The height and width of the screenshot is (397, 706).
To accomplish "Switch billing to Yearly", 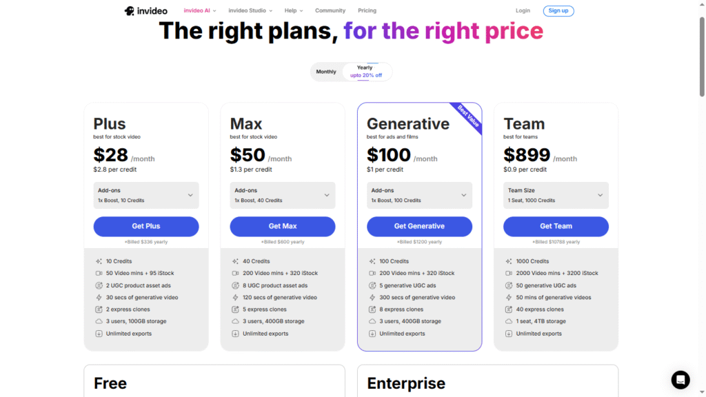I will (x=365, y=72).
